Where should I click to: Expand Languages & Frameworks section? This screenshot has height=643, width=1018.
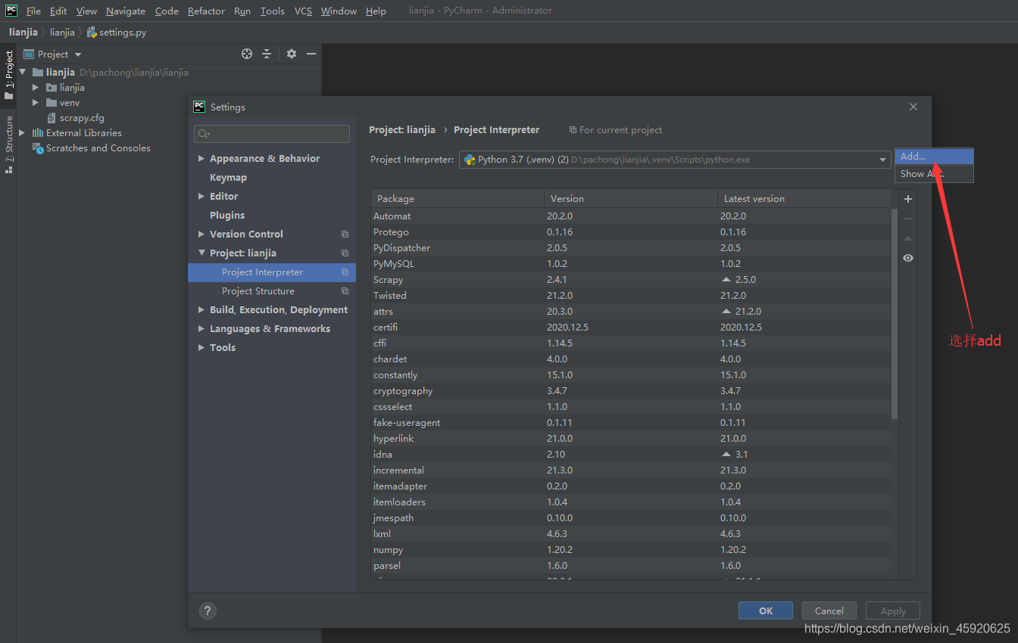[201, 329]
